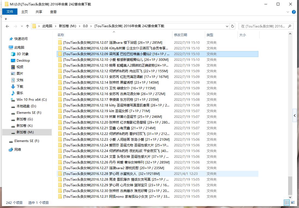Sort by the 修改日期 column header
Image resolution: width=299 pixels, height=208 pixels.
pyautogui.click(x=180, y=35)
